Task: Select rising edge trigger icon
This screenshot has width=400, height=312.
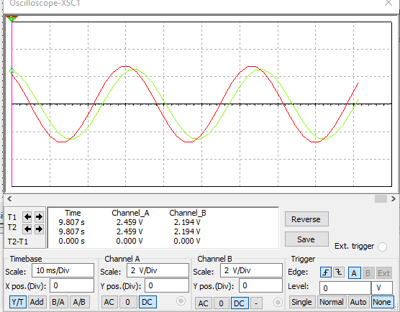Action: (326, 272)
